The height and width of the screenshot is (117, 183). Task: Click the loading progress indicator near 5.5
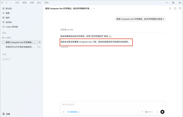[x=142, y=112]
